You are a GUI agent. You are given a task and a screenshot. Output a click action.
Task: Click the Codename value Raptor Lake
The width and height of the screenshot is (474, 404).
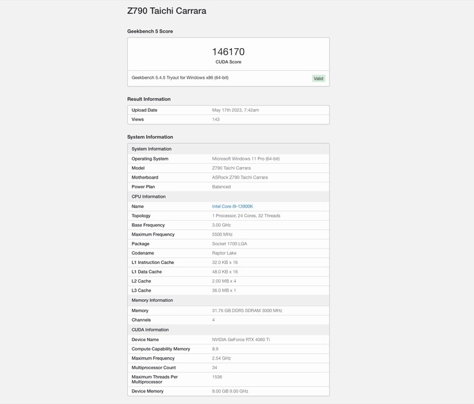point(224,253)
